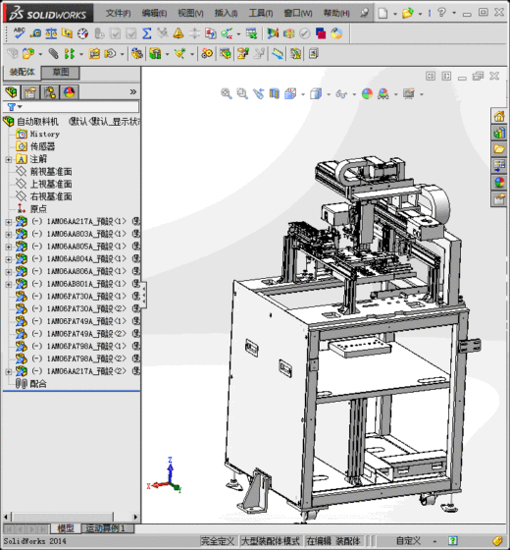Open the 工具(T) menu
Screen dimensions: 510x550
pyautogui.click(x=261, y=14)
